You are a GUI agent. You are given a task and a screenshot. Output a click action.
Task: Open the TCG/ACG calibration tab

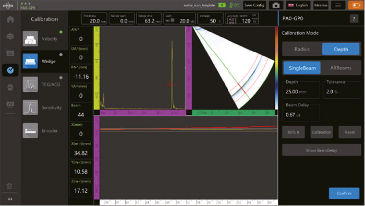coord(44,84)
